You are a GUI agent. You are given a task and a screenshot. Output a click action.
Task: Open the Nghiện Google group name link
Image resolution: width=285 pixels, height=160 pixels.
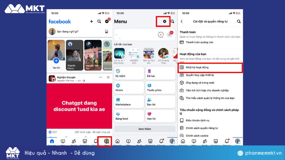(x=66, y=77)
